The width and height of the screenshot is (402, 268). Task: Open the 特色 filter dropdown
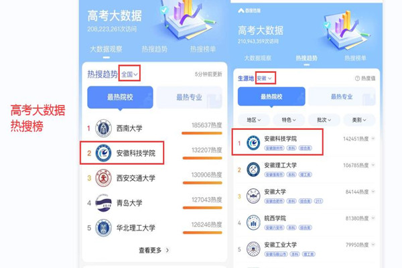pos(289,120)
